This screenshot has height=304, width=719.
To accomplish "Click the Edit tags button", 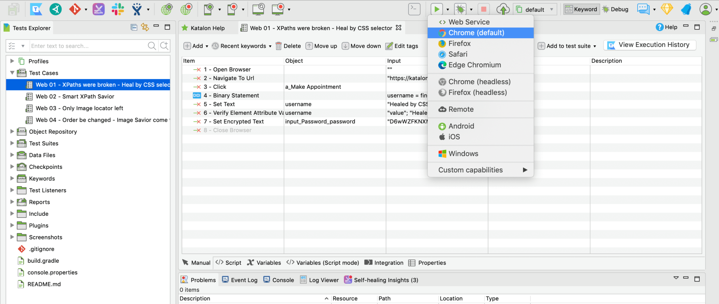I will (x=402, y=46).
